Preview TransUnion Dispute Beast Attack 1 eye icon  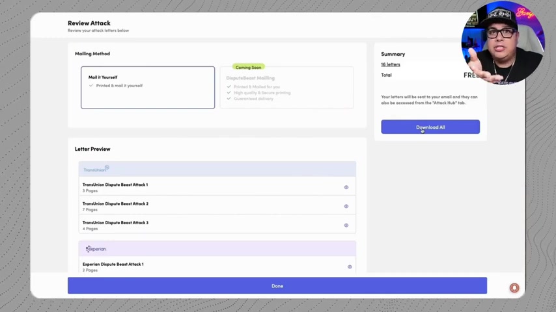pos(346,187)
